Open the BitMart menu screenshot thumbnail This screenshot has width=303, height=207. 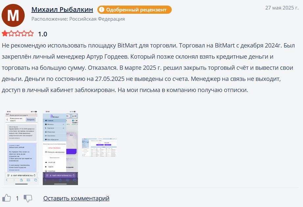pos(60,148)
